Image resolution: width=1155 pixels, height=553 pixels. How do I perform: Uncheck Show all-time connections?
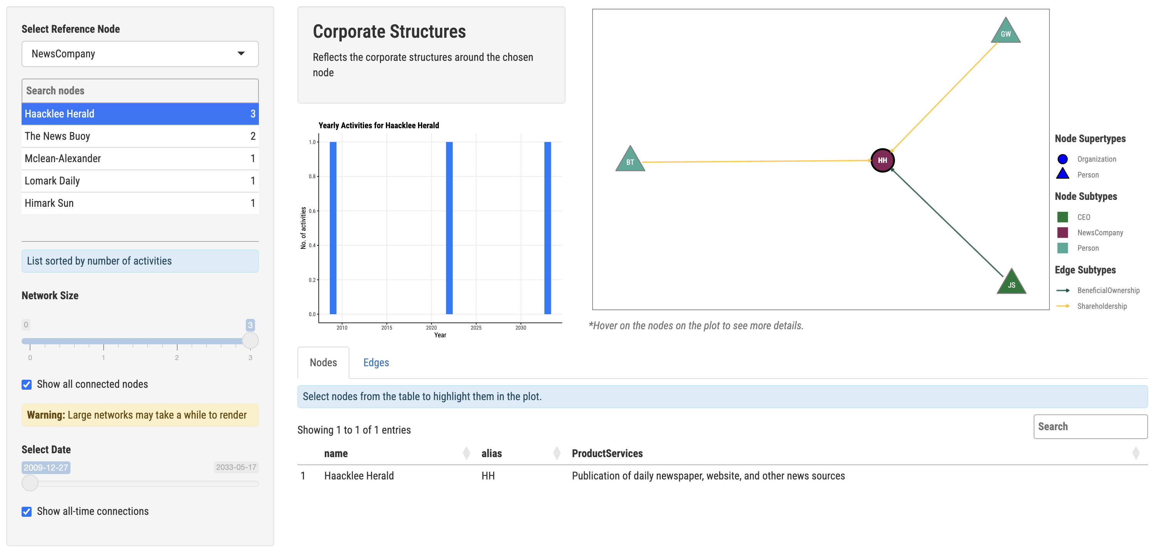tap(27, 512)
